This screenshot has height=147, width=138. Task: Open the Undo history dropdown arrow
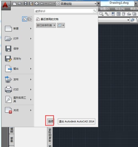pyautogui.click(x=46, y=4)
